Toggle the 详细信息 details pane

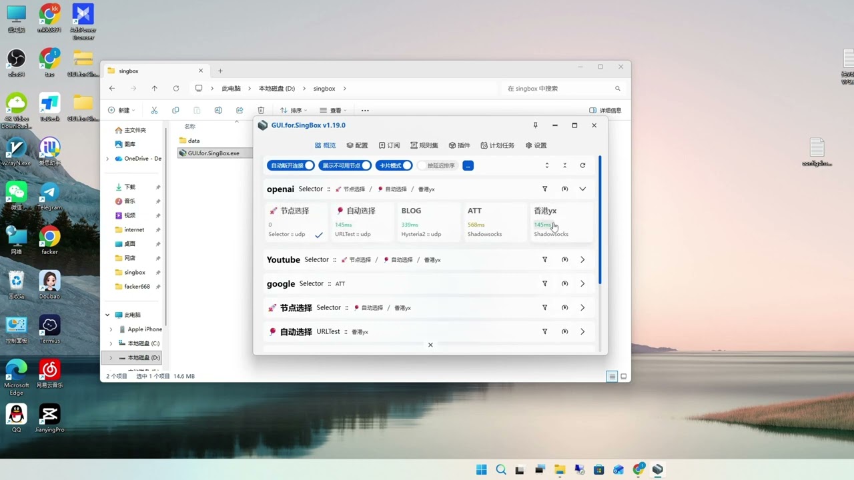coord(605,111)
